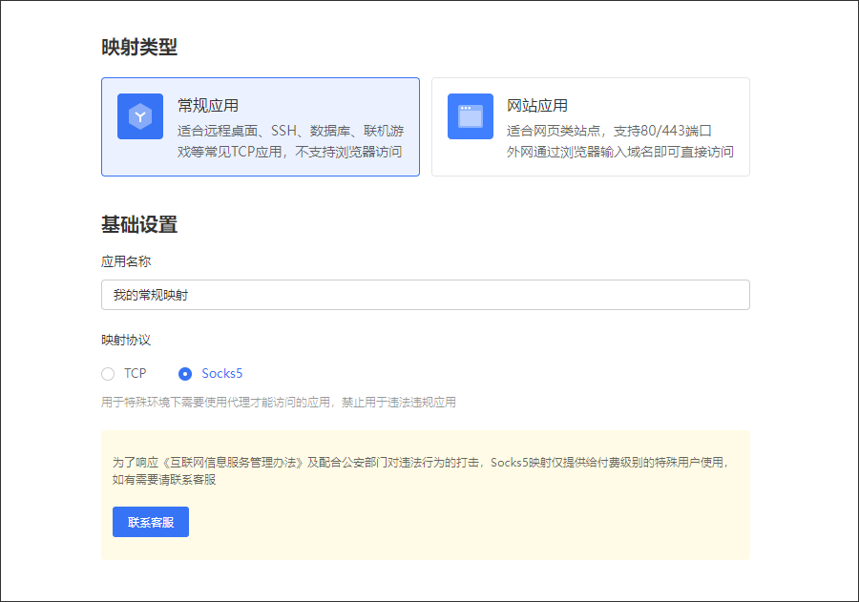
Task: Click the 应用名称 field label
Action: click(126, 261)
